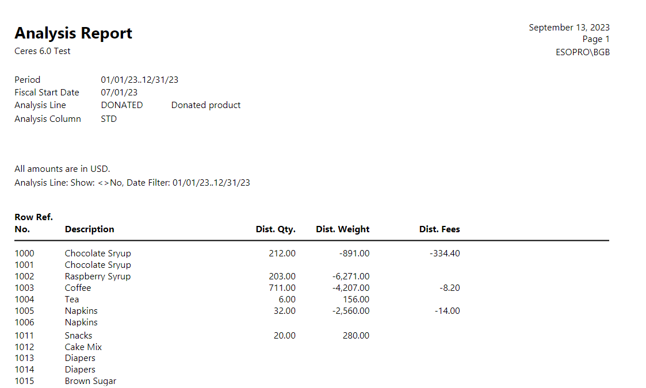Click the Fiscal Start Date value 07/01/23

click(x=119, y=93)
